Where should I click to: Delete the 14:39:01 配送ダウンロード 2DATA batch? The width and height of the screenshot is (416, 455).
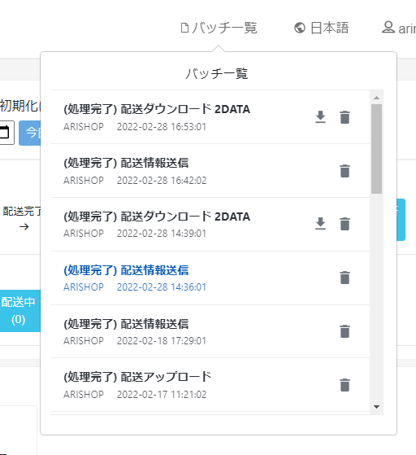(x=344, y=224)
